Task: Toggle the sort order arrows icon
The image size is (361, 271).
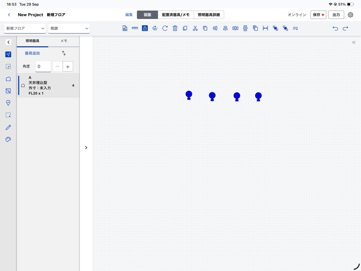Action: coord(64,53)
